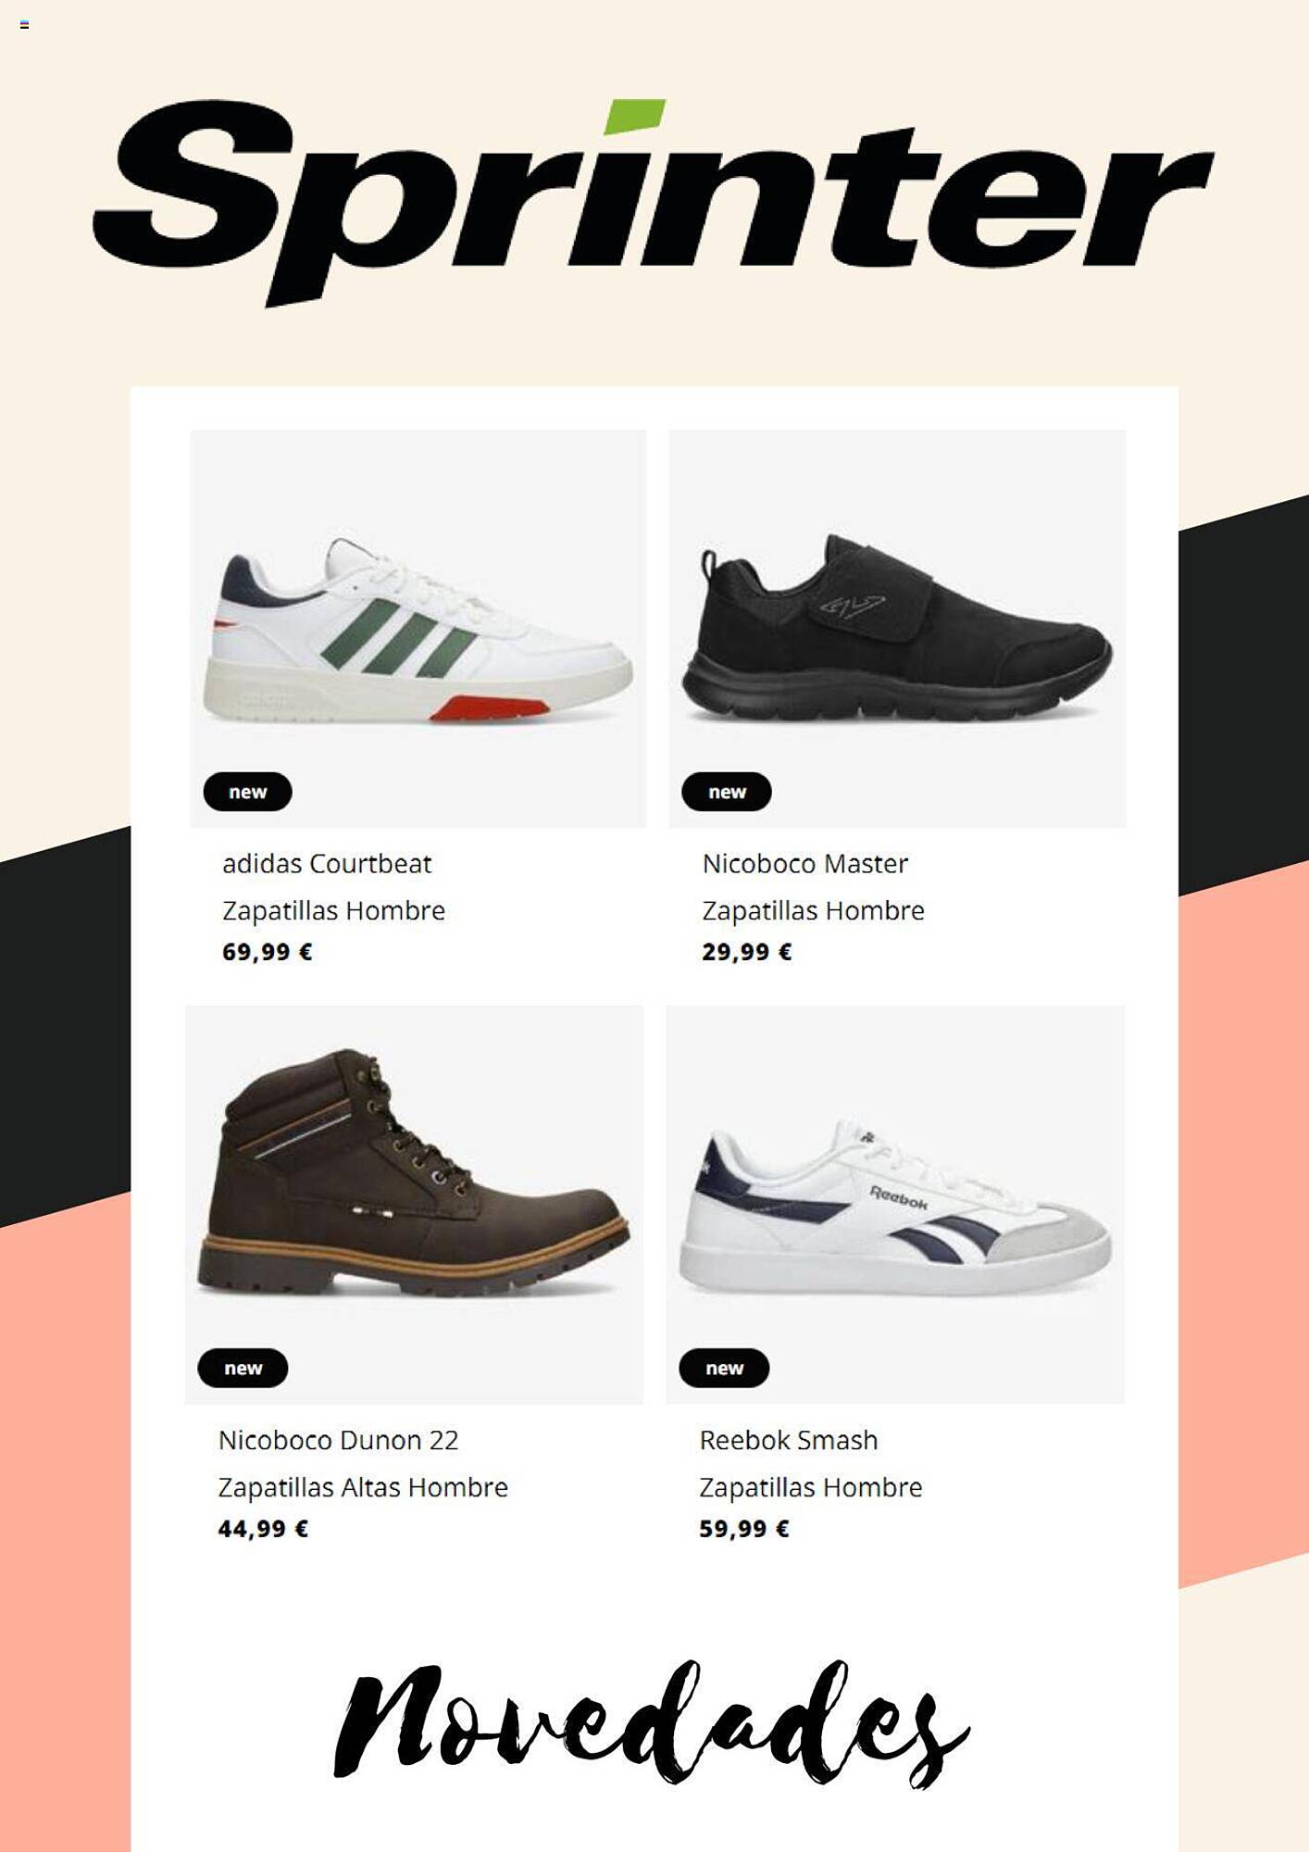Click the Sprinter logo
This screenshot has width=1309, height=1852.
(654, 203)
